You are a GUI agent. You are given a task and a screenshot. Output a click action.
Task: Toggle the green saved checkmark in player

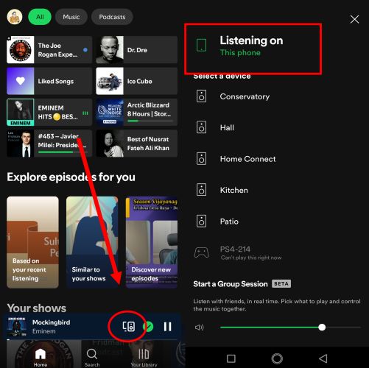[148, 327]
